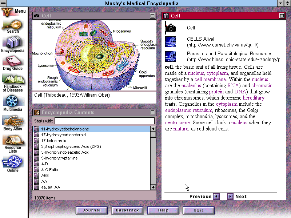This screenshot has width=291, height=218.
Task: Select the AA entry
Action: [44, 181]
